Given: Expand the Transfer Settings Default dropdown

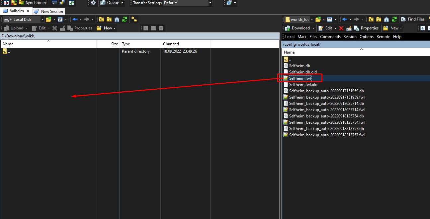Looking at the screenshot, I should click(x=210, y=3).
